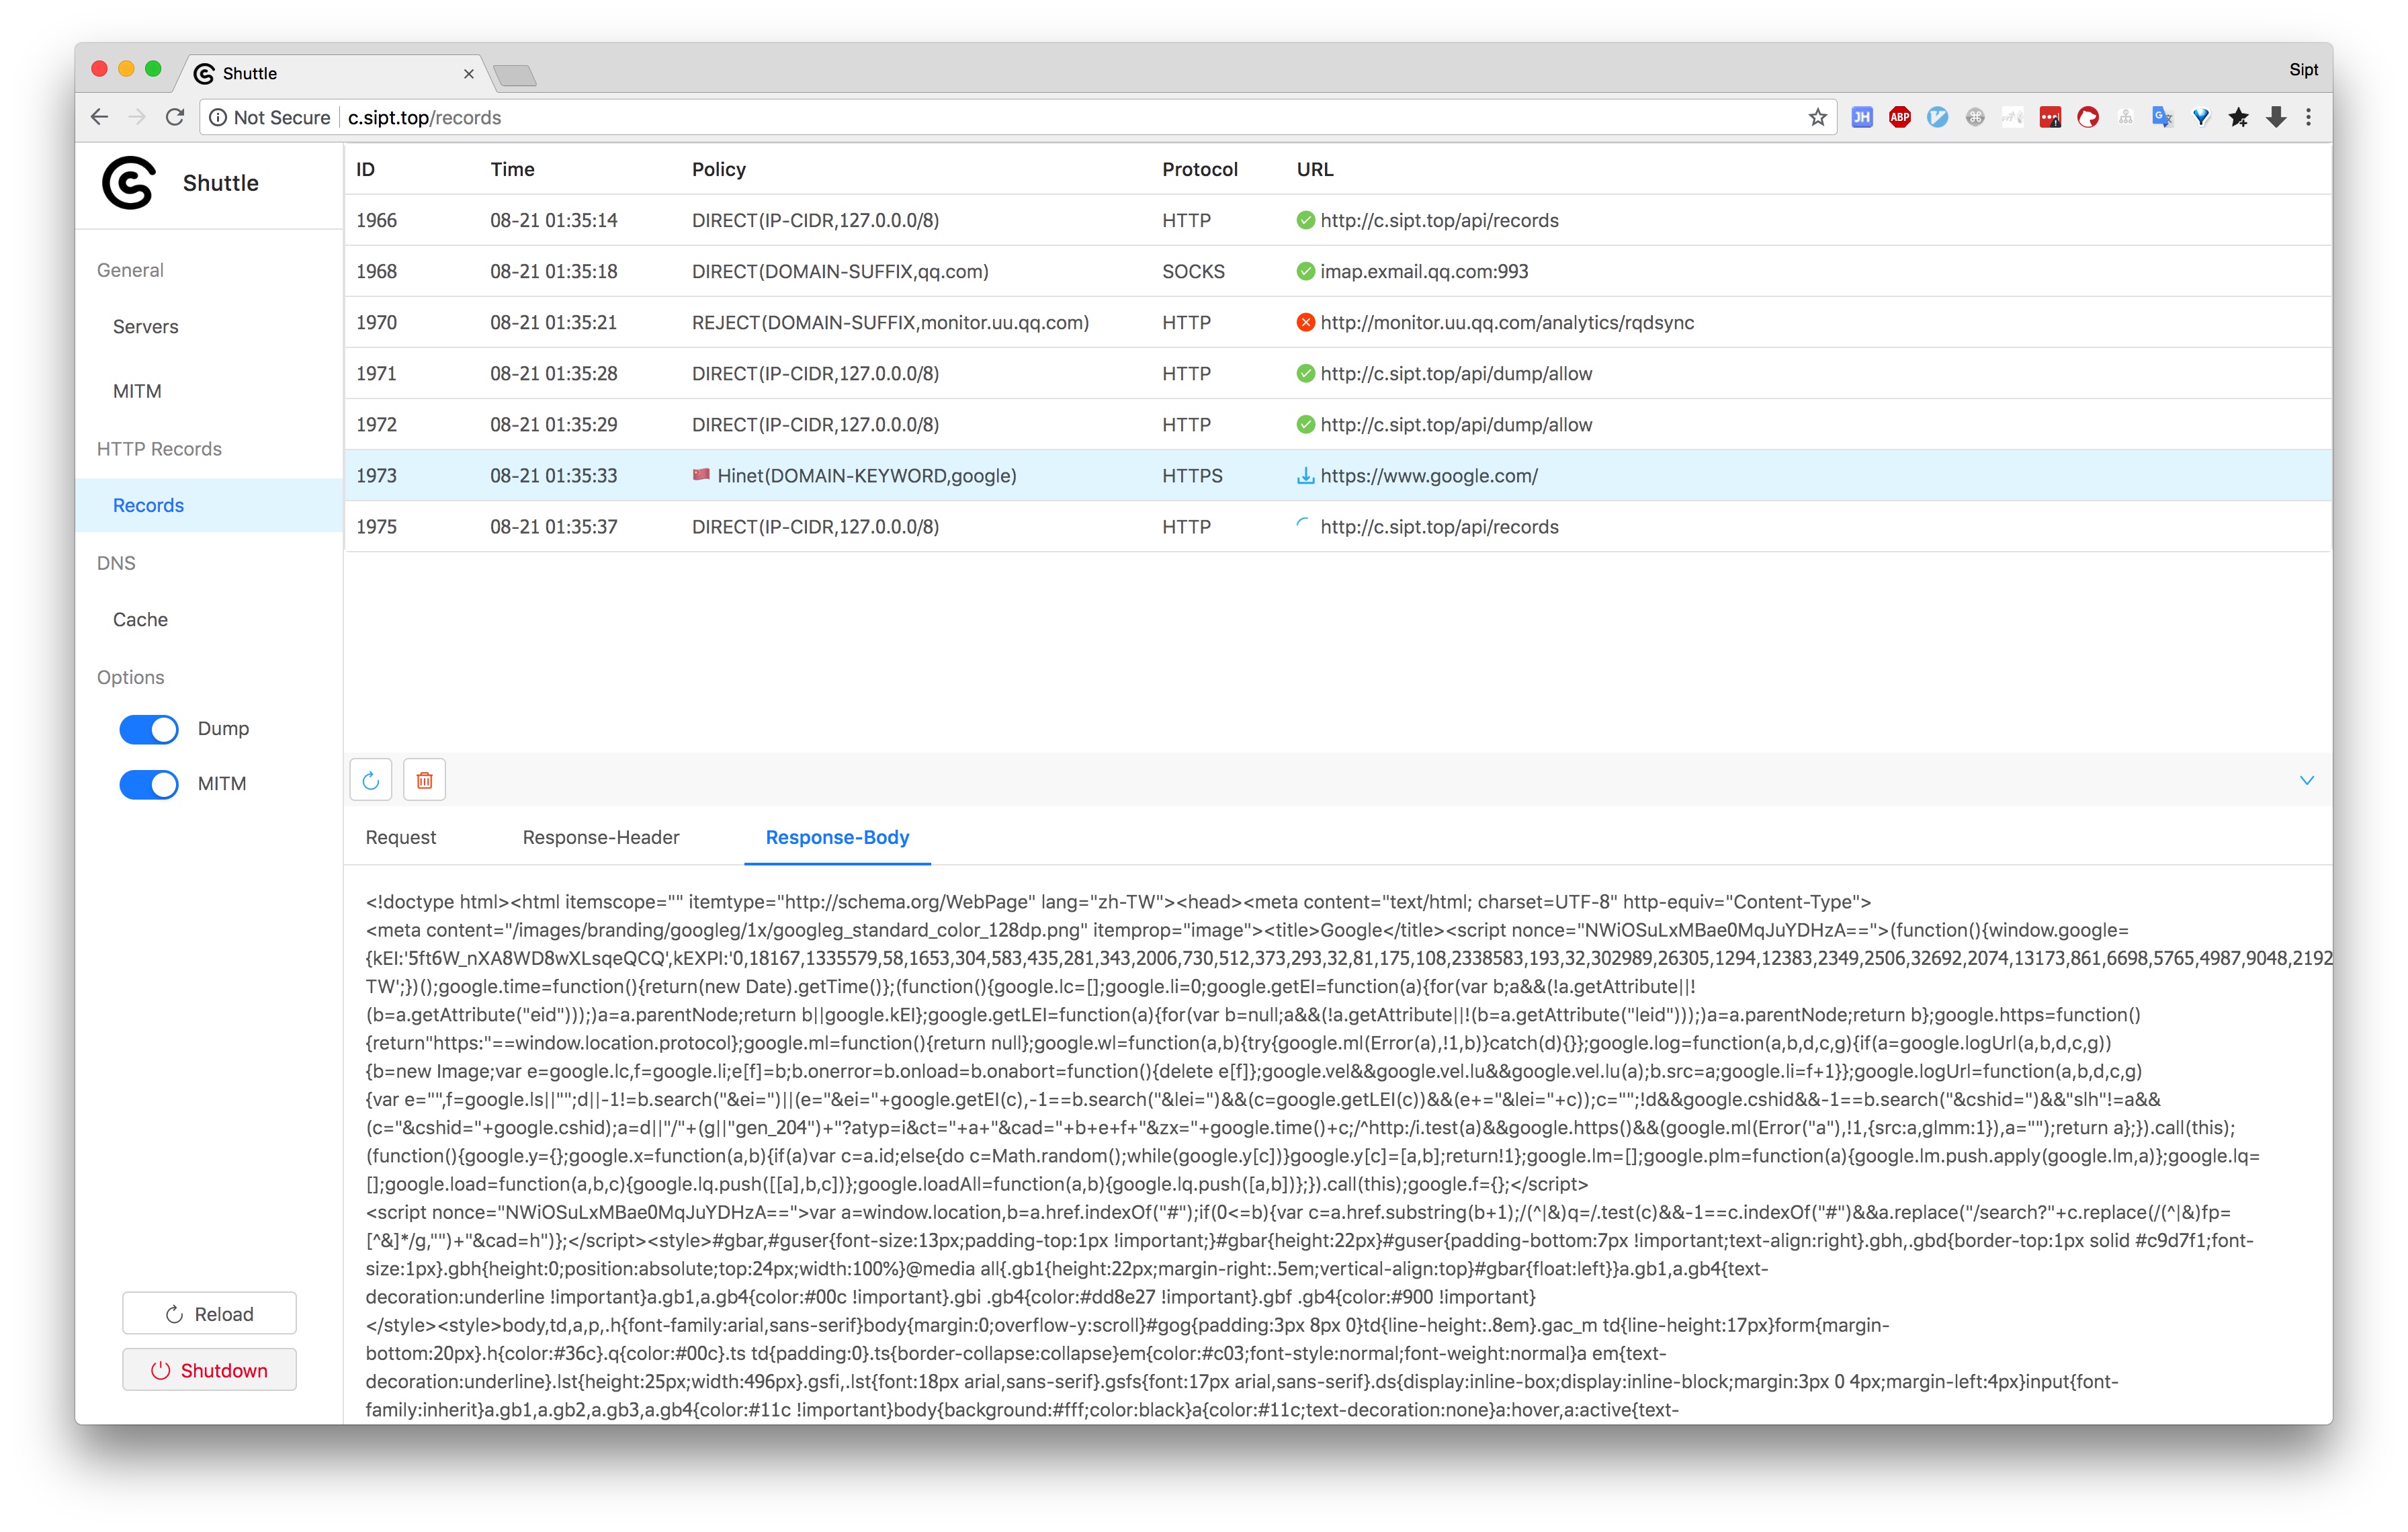Open the Response-Header tab
The image size is (2408, 1532).
click(600, 837)
